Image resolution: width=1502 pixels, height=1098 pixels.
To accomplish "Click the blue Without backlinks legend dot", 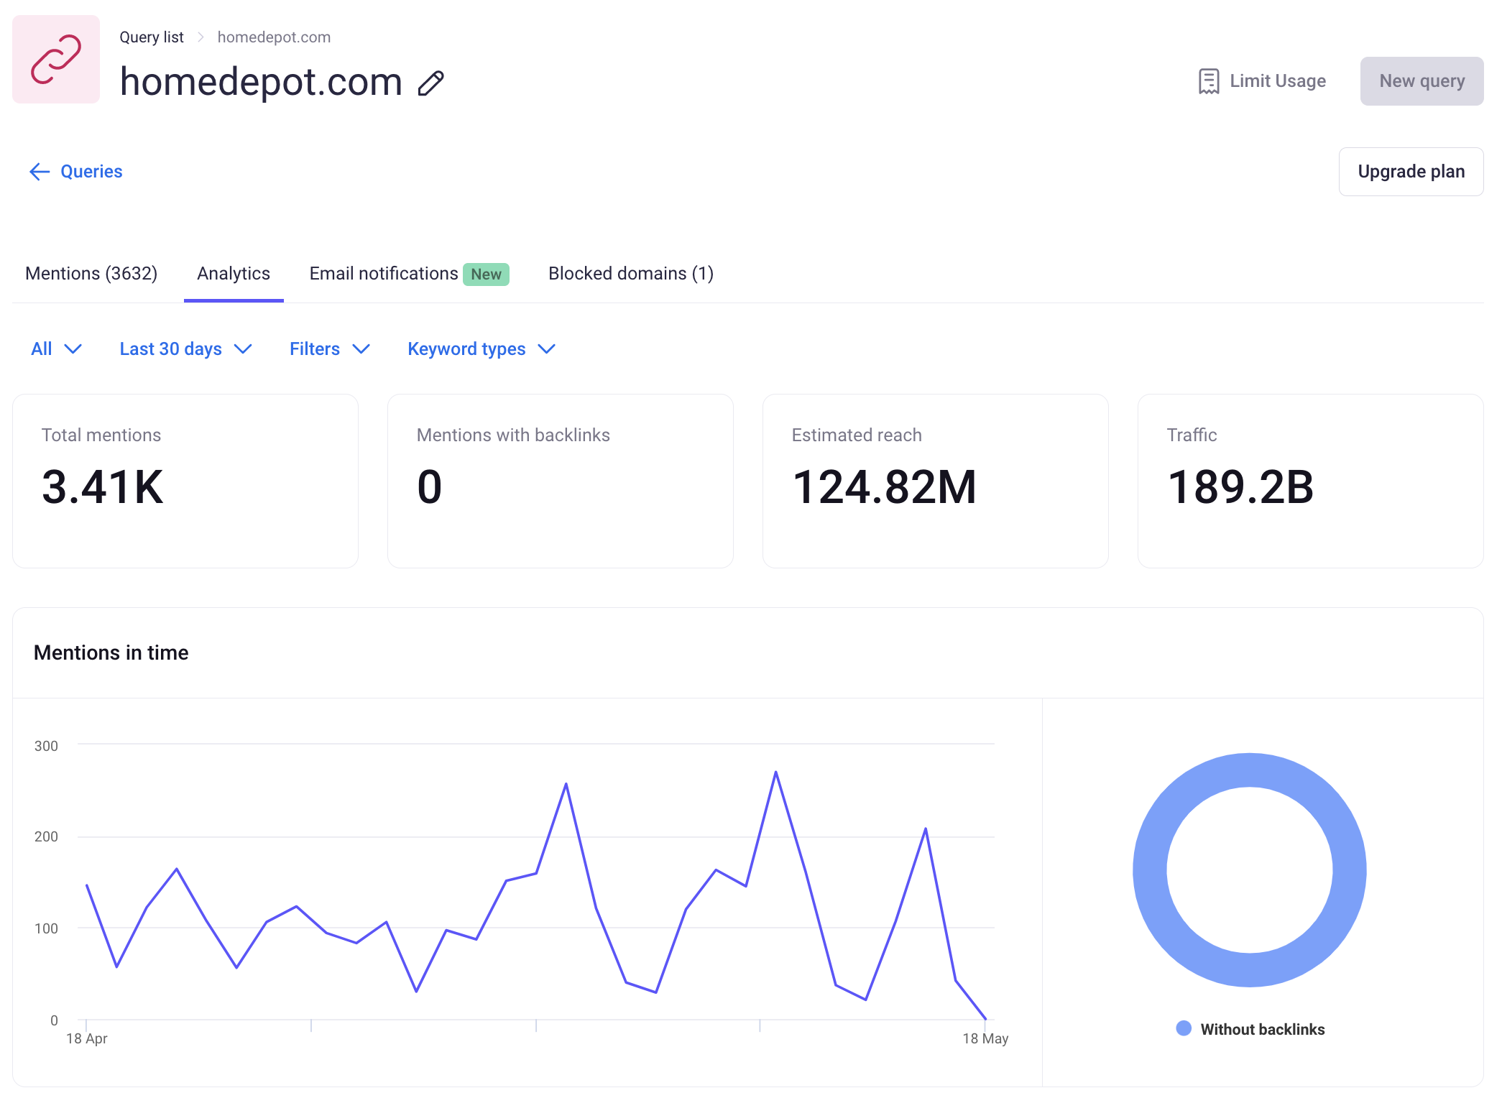I will [1184, 1028].
